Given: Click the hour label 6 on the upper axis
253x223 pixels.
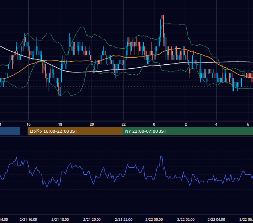Looking at the screenshot, I should 248,125.
